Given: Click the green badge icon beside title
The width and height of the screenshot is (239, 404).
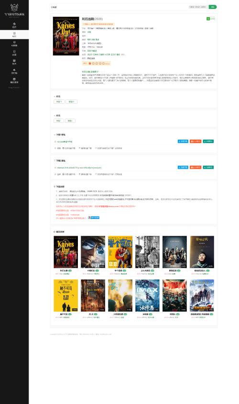Looking at the screenshot, I should [208, 19].
